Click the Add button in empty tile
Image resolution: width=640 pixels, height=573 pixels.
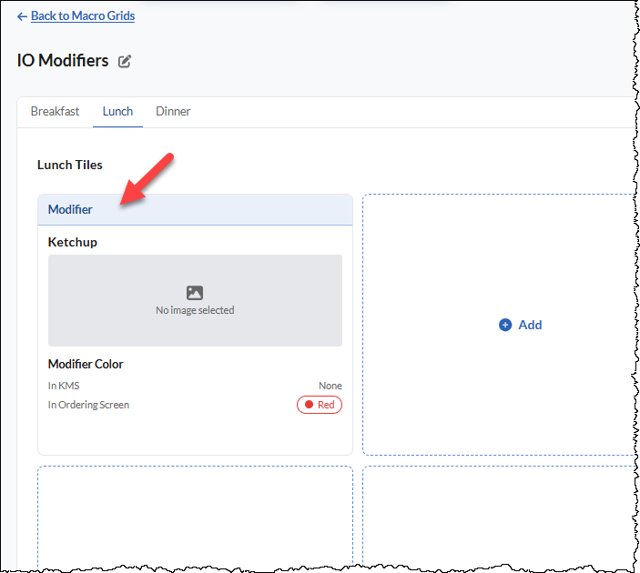pos(521,325)
